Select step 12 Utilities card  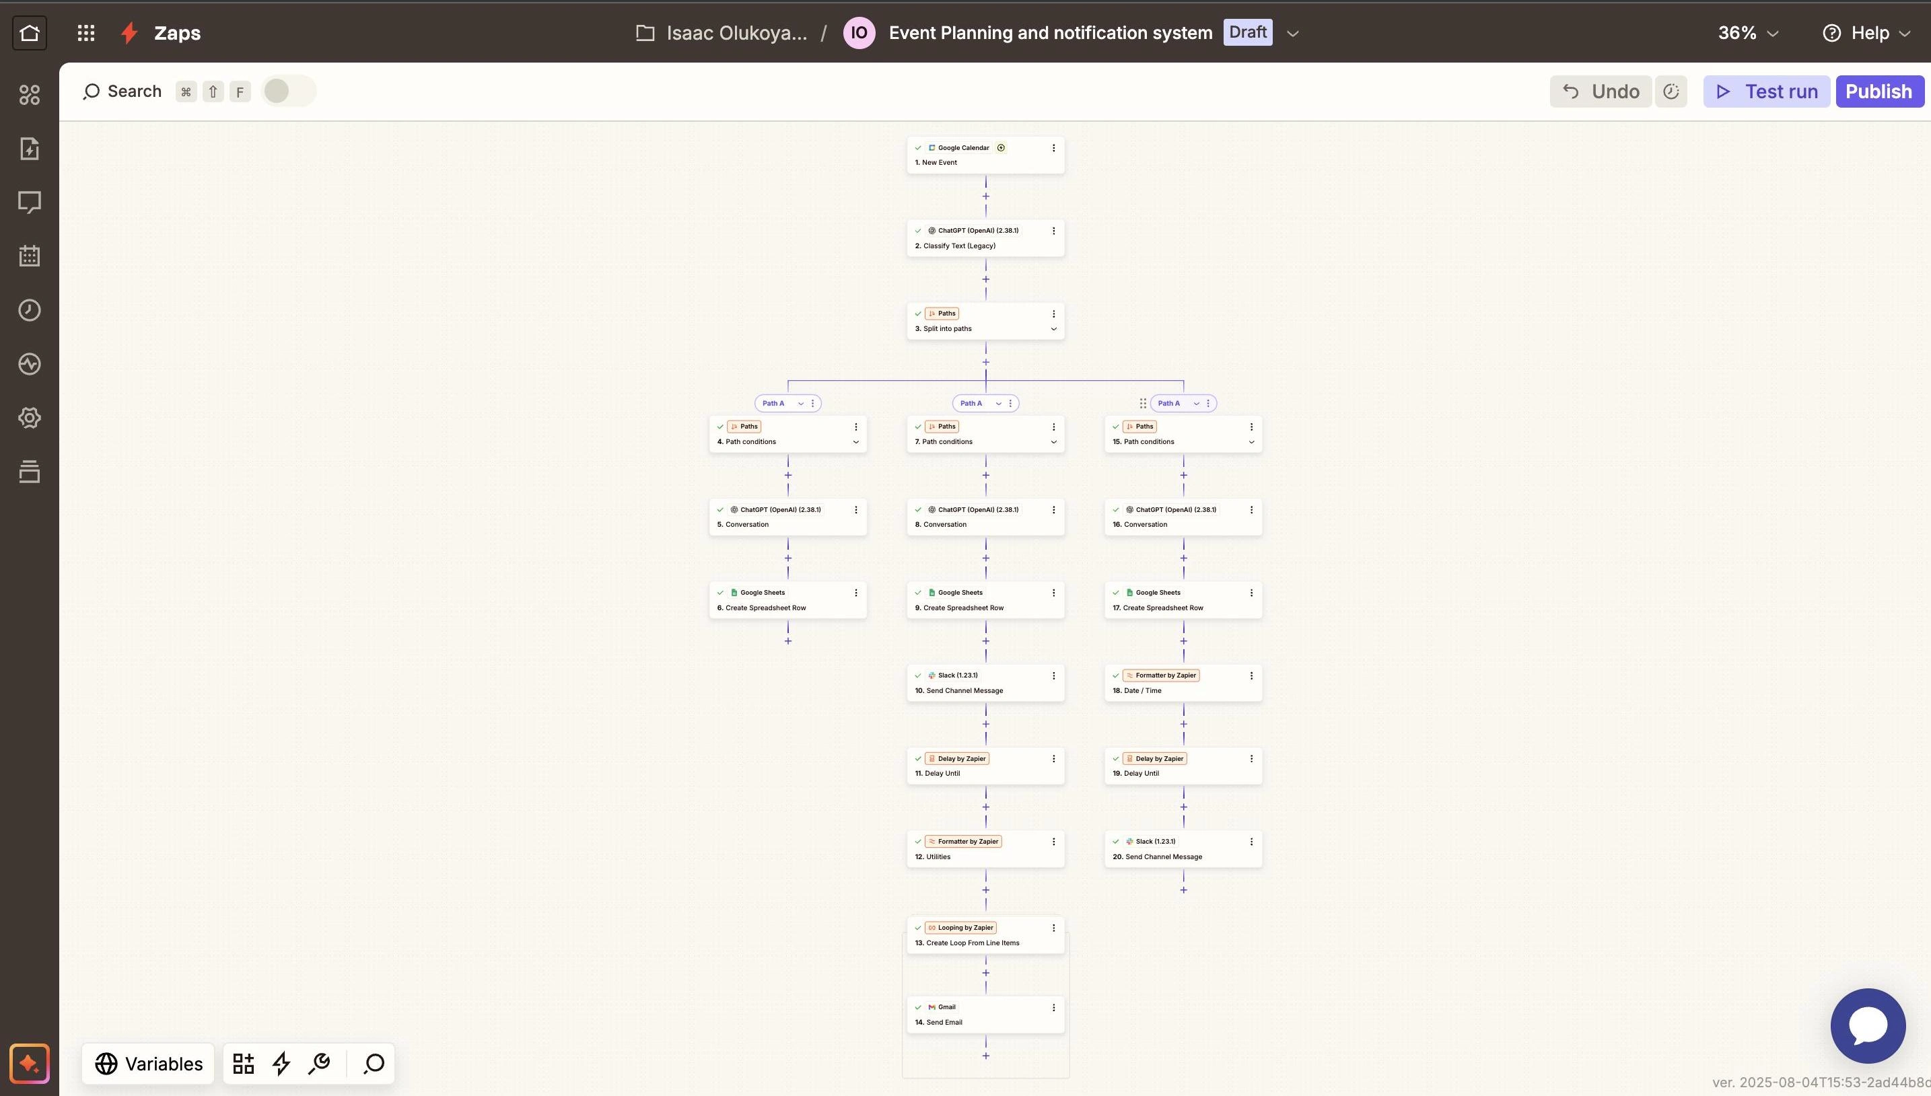coord(985,849)
